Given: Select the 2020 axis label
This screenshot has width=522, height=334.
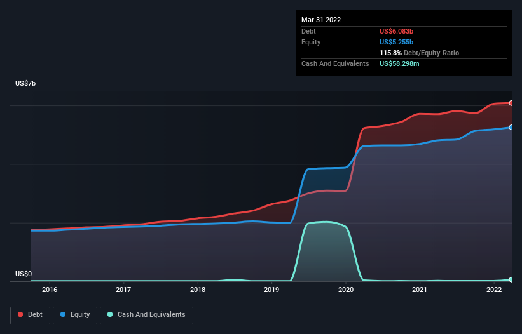Looking at the screenshot, I should [346, 290].
